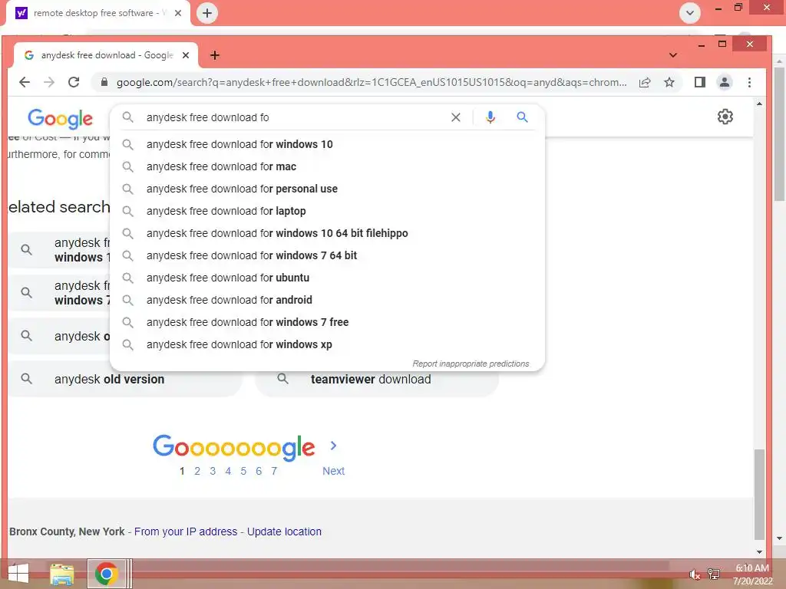Close the remote desktop free software tab
786x589 pixels.
[178, 13]
